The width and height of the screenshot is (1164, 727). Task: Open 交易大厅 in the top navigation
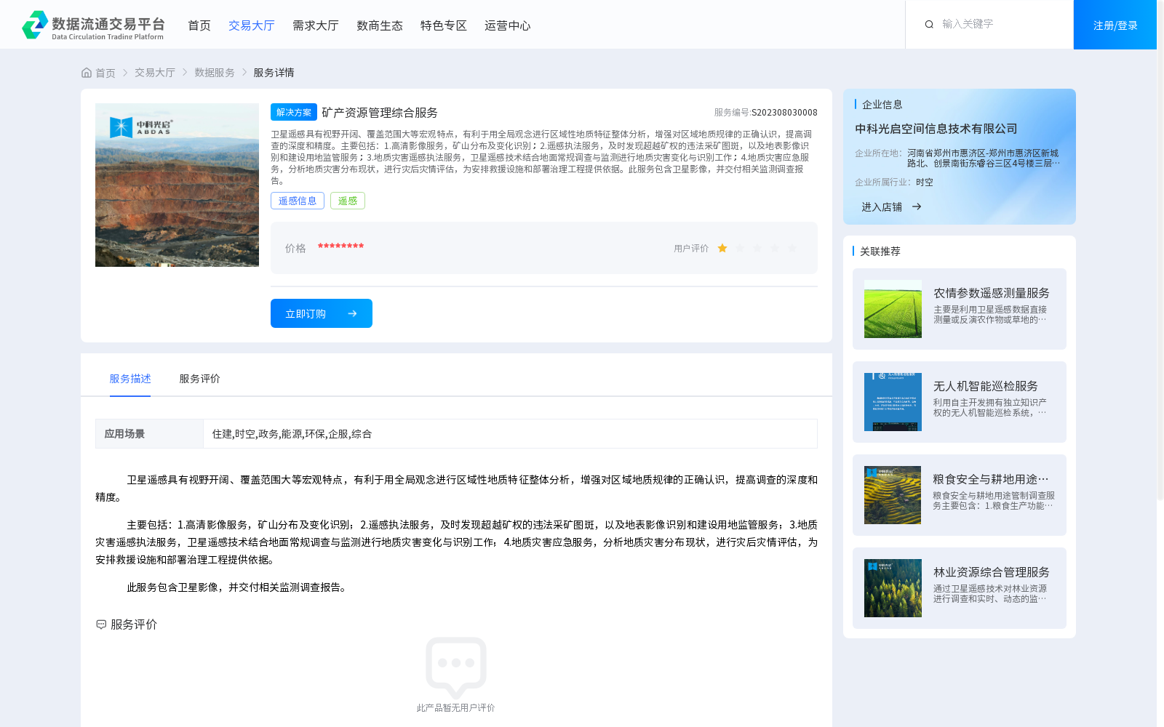[252, 25]
